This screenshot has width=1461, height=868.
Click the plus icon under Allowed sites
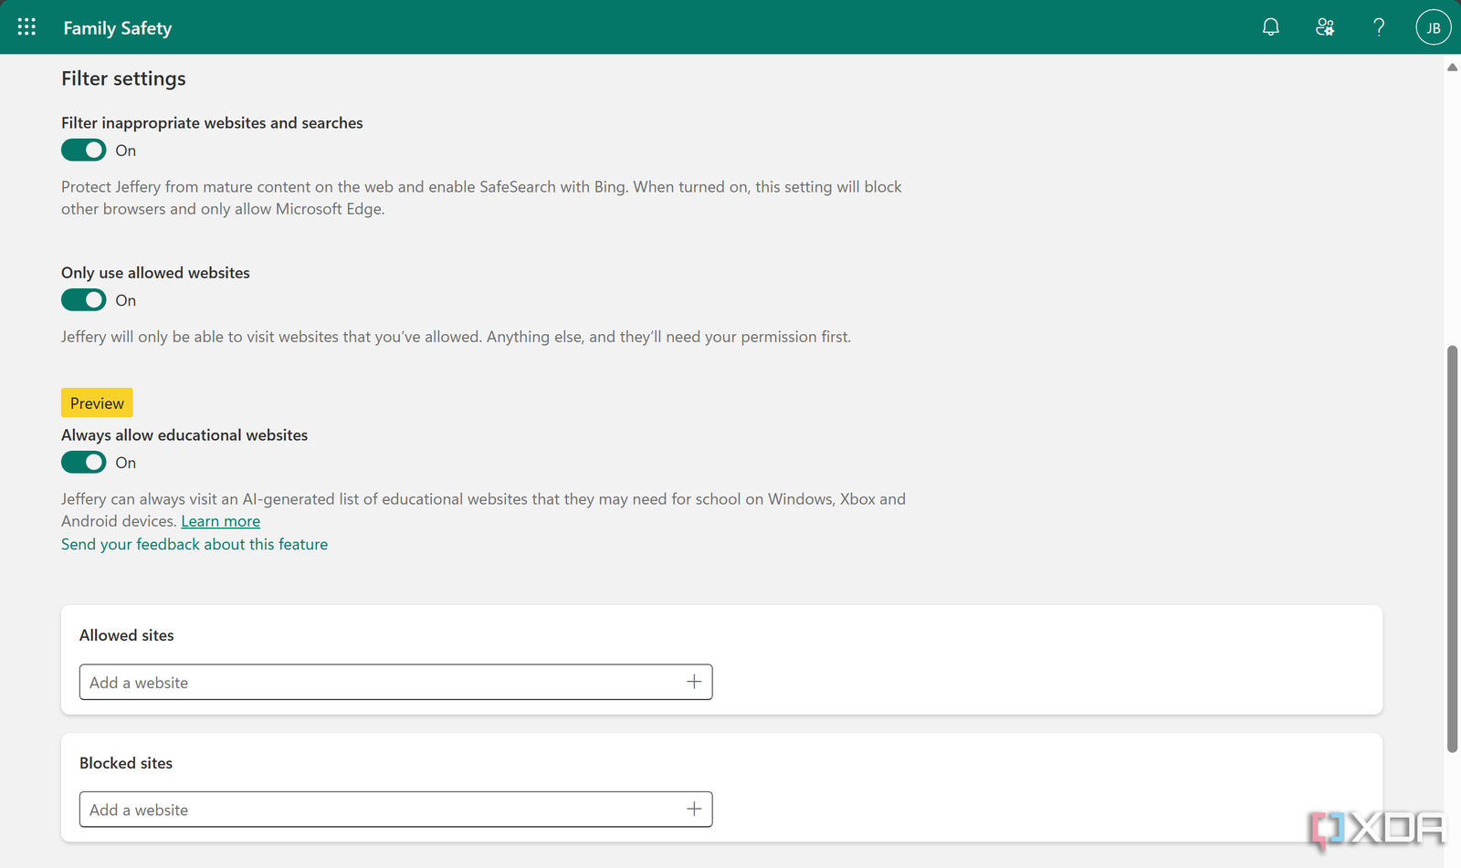click(694, 682)
